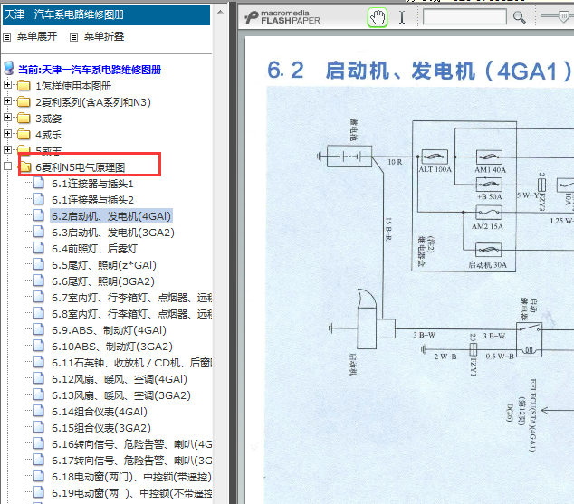Select the 1怎样使用本图册 tree item
The height and width of the screenshot is (504, 574).
[x=73, y=86]
